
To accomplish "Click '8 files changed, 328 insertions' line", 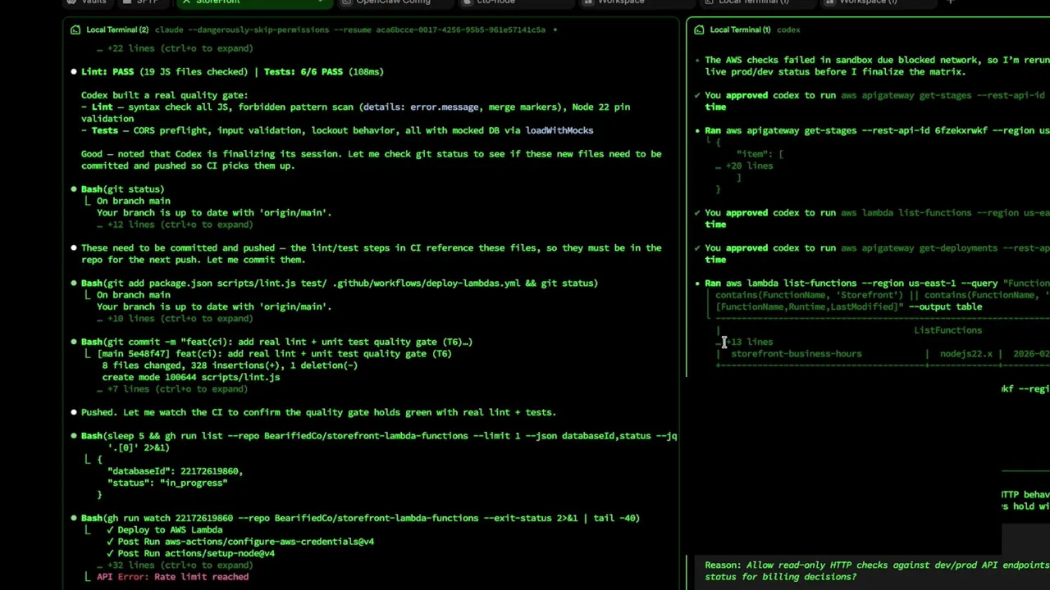I will click(x=230, y=365).
